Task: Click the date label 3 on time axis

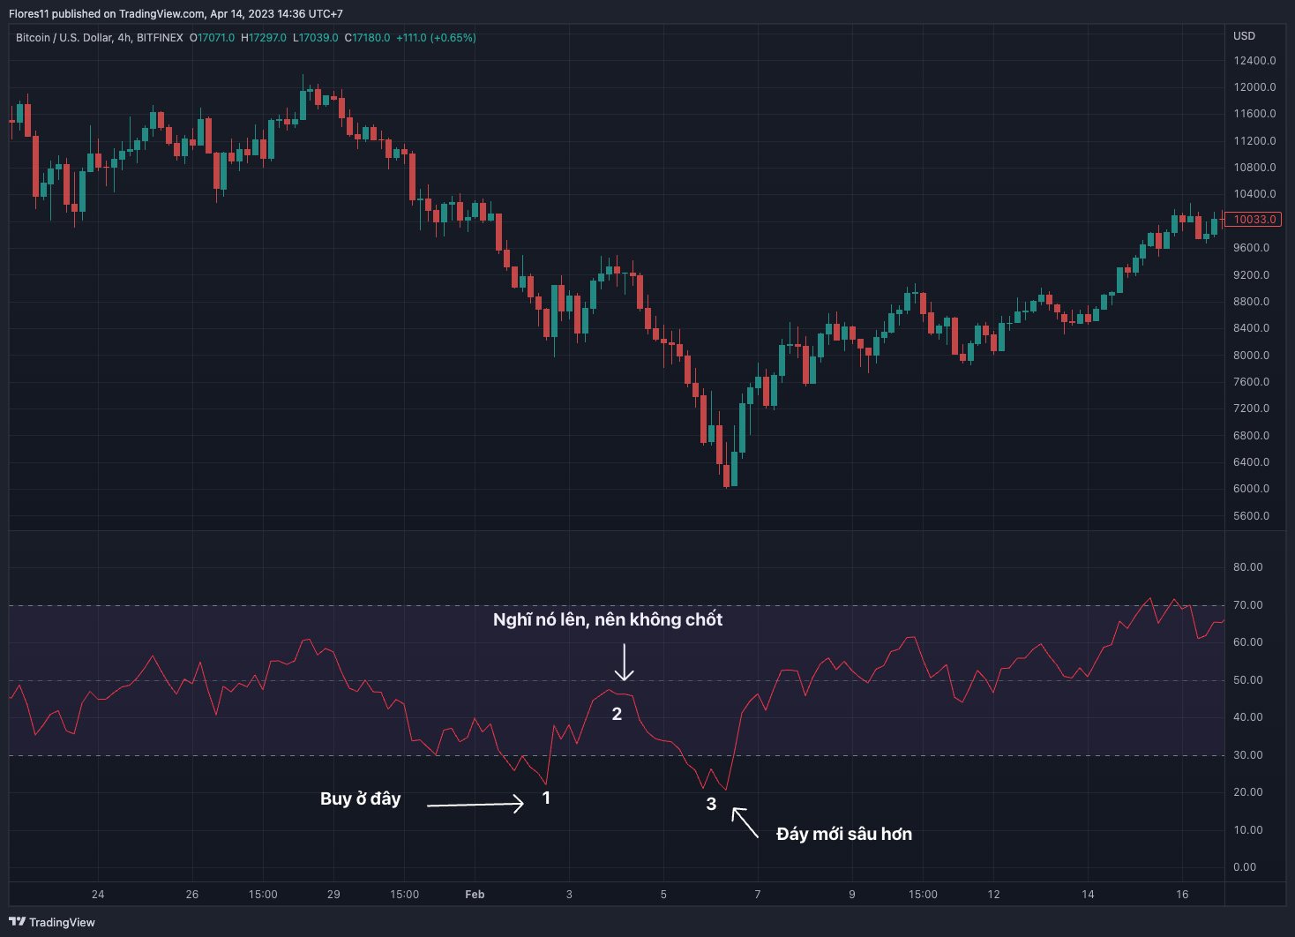Action: (569, 895)
